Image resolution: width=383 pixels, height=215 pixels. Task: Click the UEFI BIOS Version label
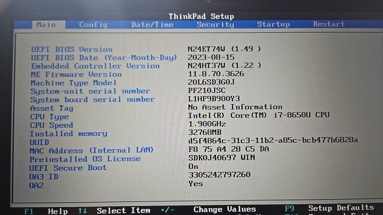click(72, 49)
